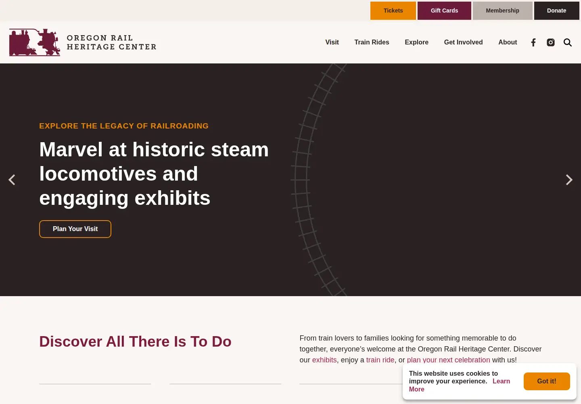The width and height of the screenshot is (581, 404).
Task: Follow plan your next celebration link
Action: pyautogui.click(x=448, y=360)
